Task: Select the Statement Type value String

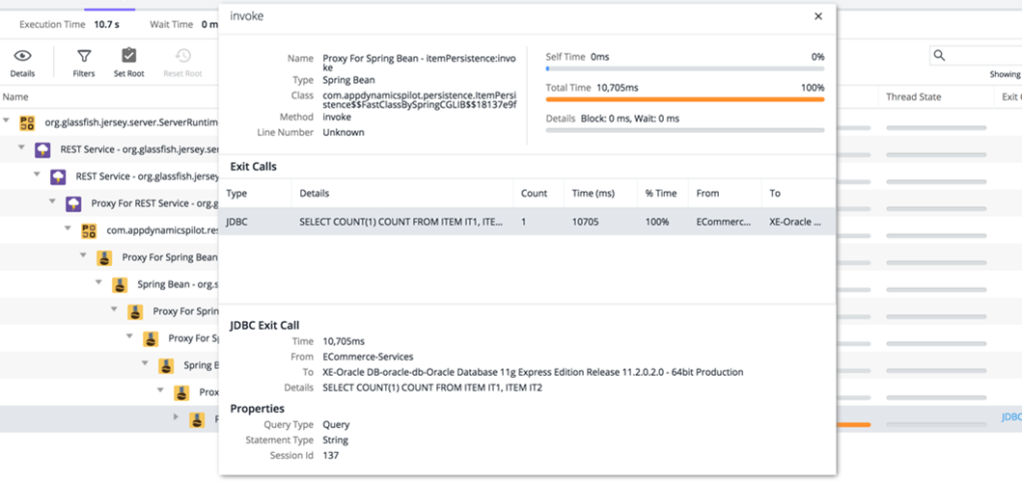Action: pyautogui.click(x=335, y=441)
